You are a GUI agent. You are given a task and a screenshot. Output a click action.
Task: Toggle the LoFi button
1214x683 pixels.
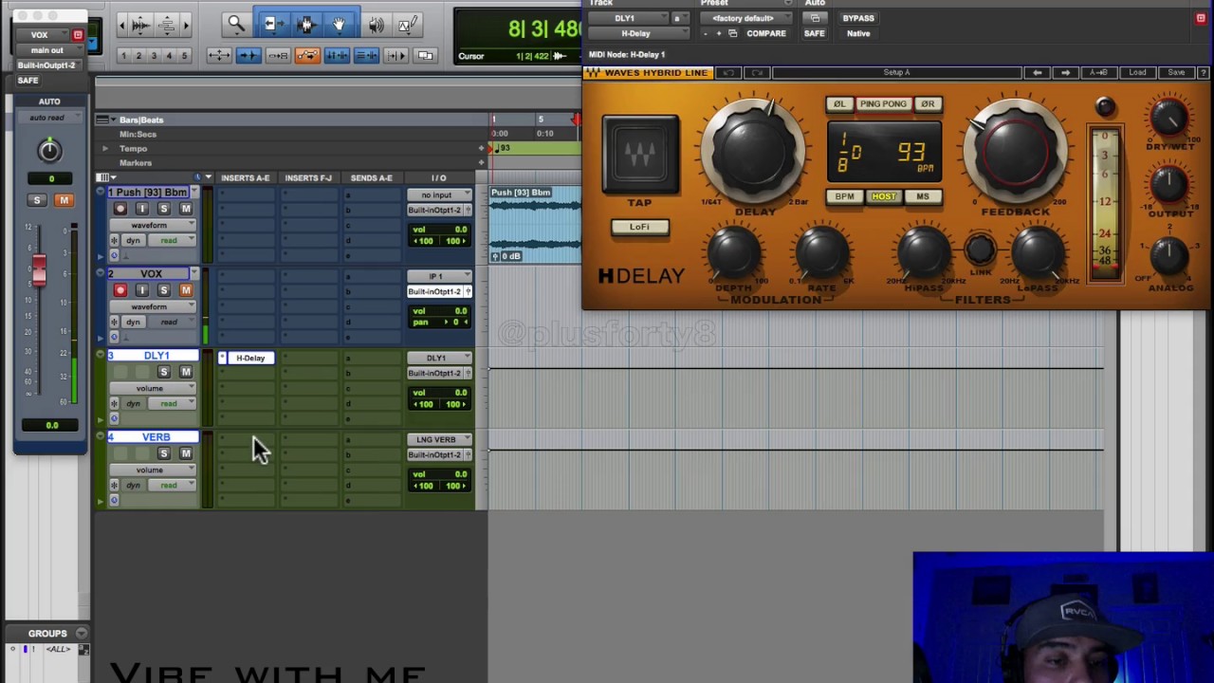[x=639, y=227]
